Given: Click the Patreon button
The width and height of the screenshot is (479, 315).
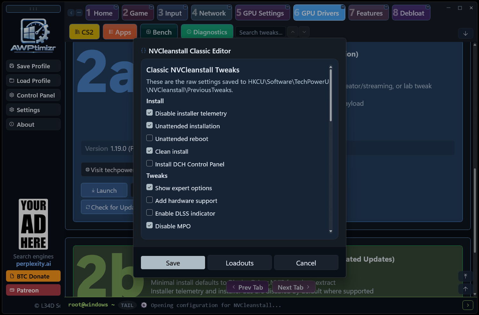Looking at the screenshot, I should click(33, 290).
